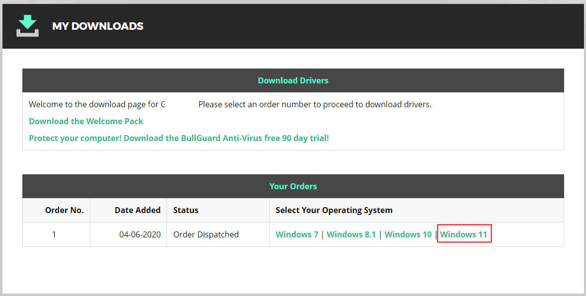The height and width of the screenshot is (296, 586).
Task: Click the Select Your Operating System header
Action: pyautogui.click(x=334, y=210)
